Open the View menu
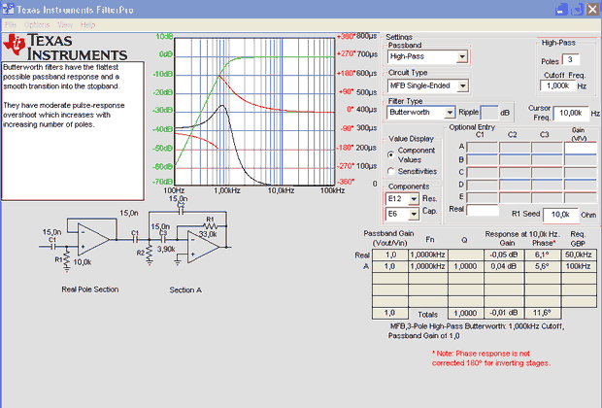This screenshot has height=408, width=602. [x=65, y=25]
